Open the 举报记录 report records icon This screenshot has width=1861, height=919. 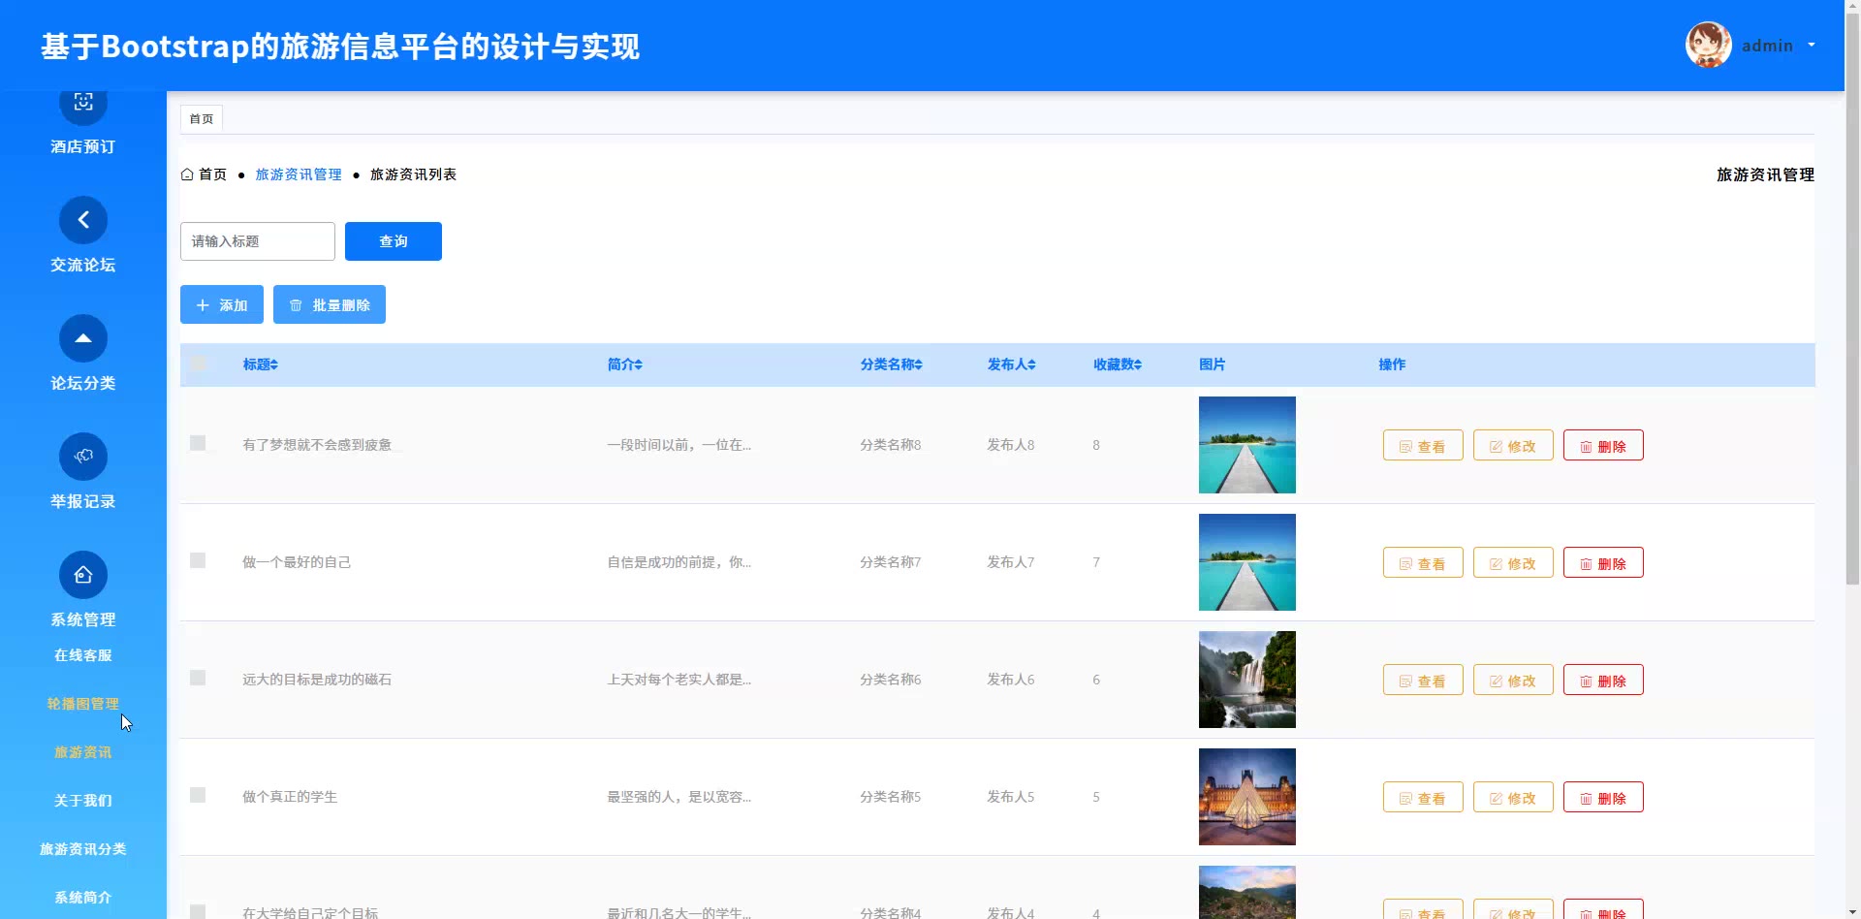(x=83, y=457)
